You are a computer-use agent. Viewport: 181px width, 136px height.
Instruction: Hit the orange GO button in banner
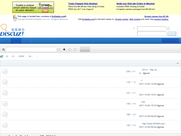point(45,11)
